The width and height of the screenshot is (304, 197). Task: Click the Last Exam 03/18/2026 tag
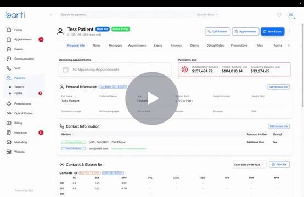click(x=112, y=87)
